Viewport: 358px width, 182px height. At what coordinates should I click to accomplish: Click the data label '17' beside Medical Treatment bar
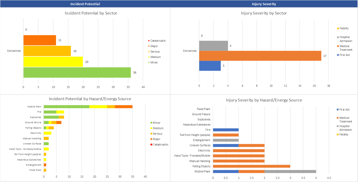point(325,56)
